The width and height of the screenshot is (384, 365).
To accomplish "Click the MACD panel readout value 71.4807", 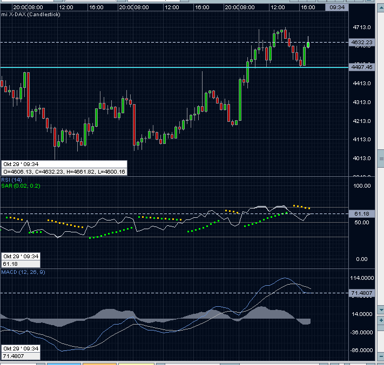I will coord(21,356).
